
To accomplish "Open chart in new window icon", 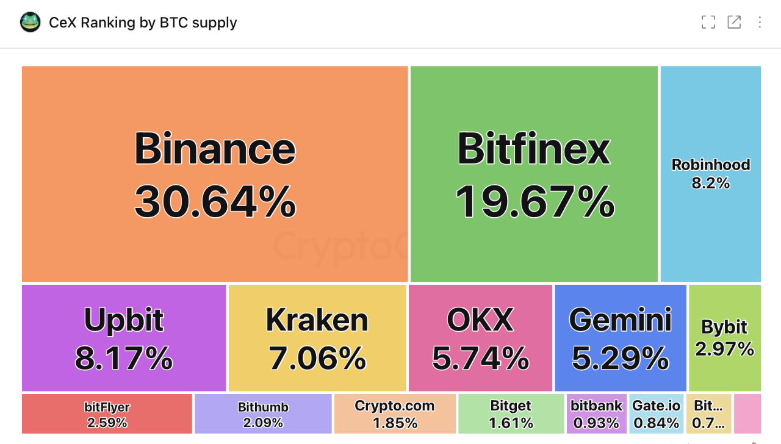I will tap(734, 23).
